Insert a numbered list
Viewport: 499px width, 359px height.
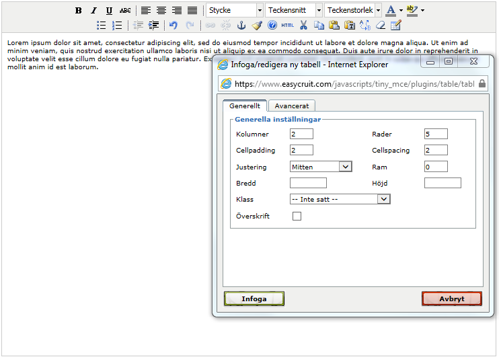(117, 25)
